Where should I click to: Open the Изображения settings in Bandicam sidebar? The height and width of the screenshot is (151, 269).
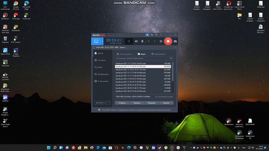[101, 74]
